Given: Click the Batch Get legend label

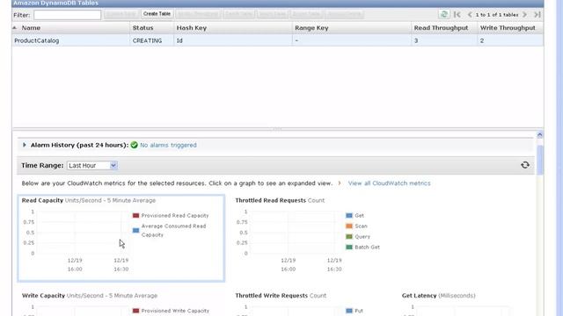Looking at the screenshot, I should 368,248.
